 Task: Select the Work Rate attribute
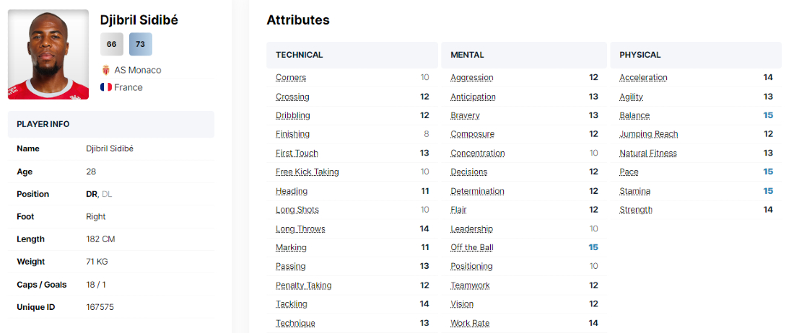coord(470,323)
